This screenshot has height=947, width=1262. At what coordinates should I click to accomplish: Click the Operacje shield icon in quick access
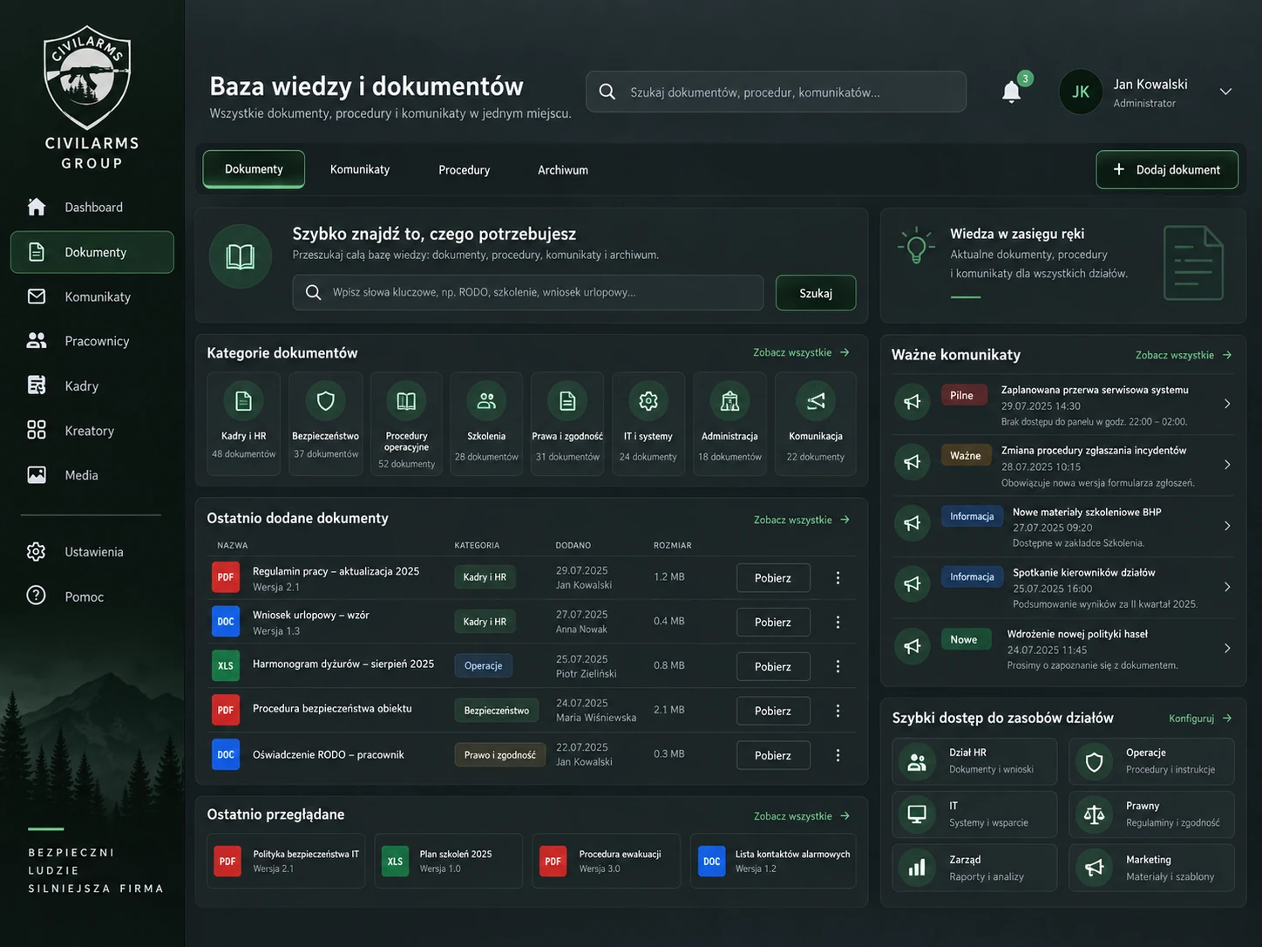(1094, 762)
